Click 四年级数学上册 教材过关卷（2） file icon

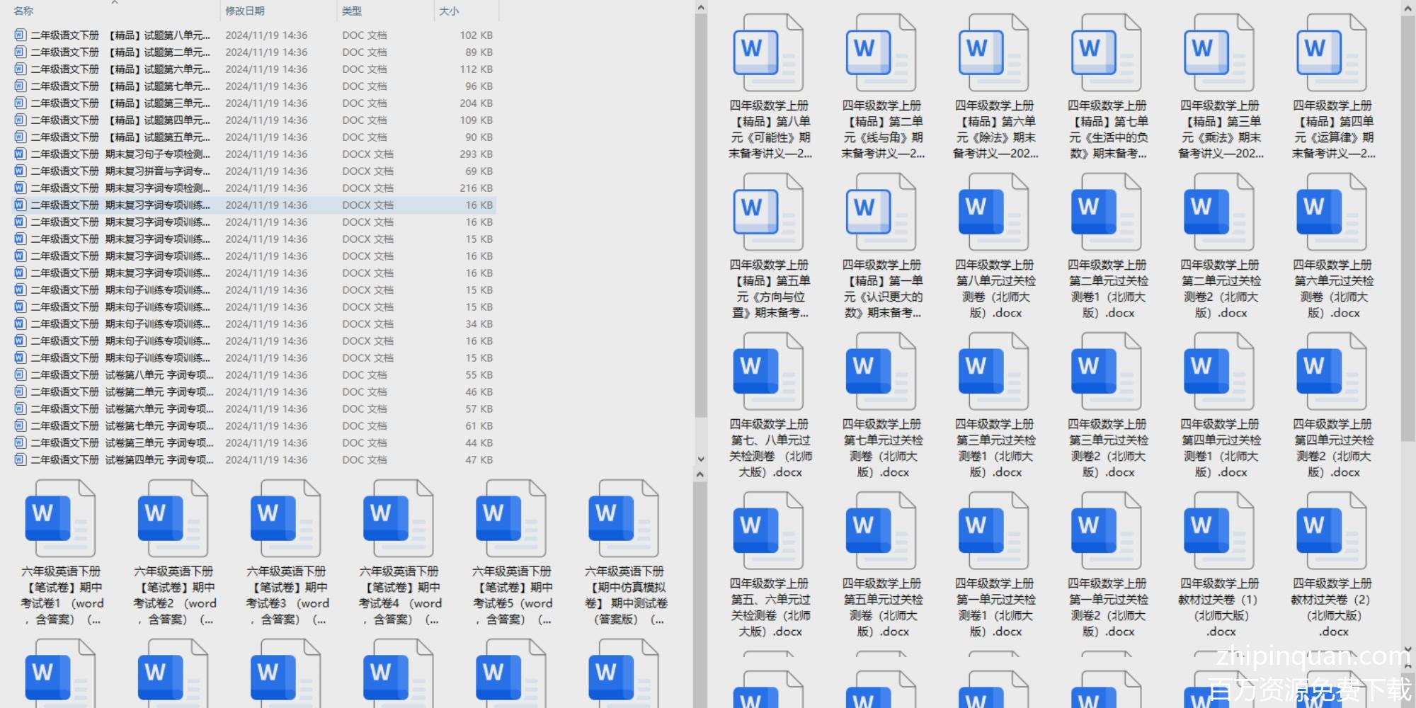1331,531
